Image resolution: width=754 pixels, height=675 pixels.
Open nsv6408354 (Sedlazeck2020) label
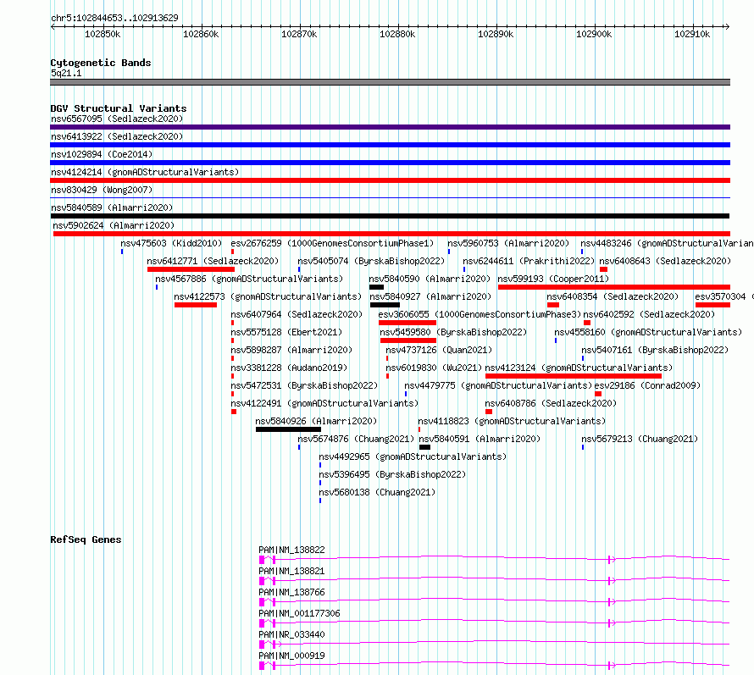click(x=613, y=296)
